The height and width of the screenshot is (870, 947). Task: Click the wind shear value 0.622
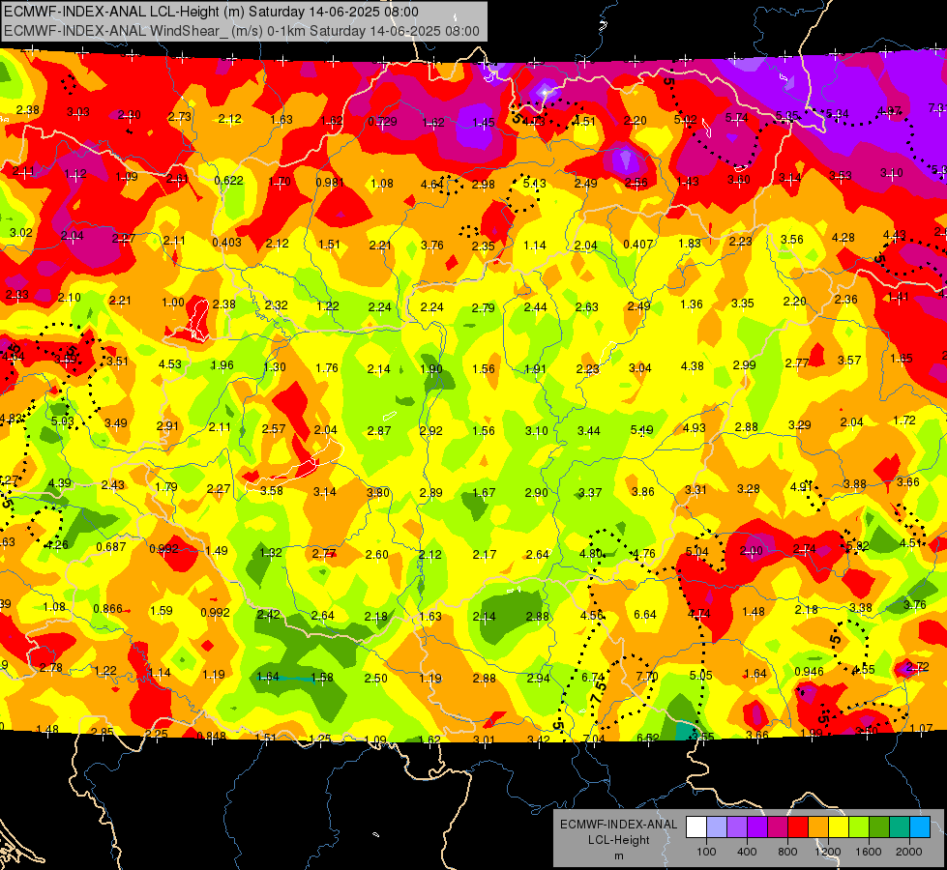click(x=228, y=180)
